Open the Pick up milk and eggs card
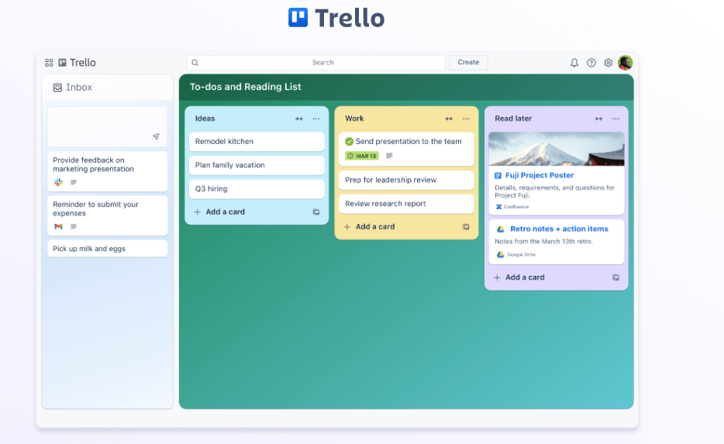 click(108, 248)
